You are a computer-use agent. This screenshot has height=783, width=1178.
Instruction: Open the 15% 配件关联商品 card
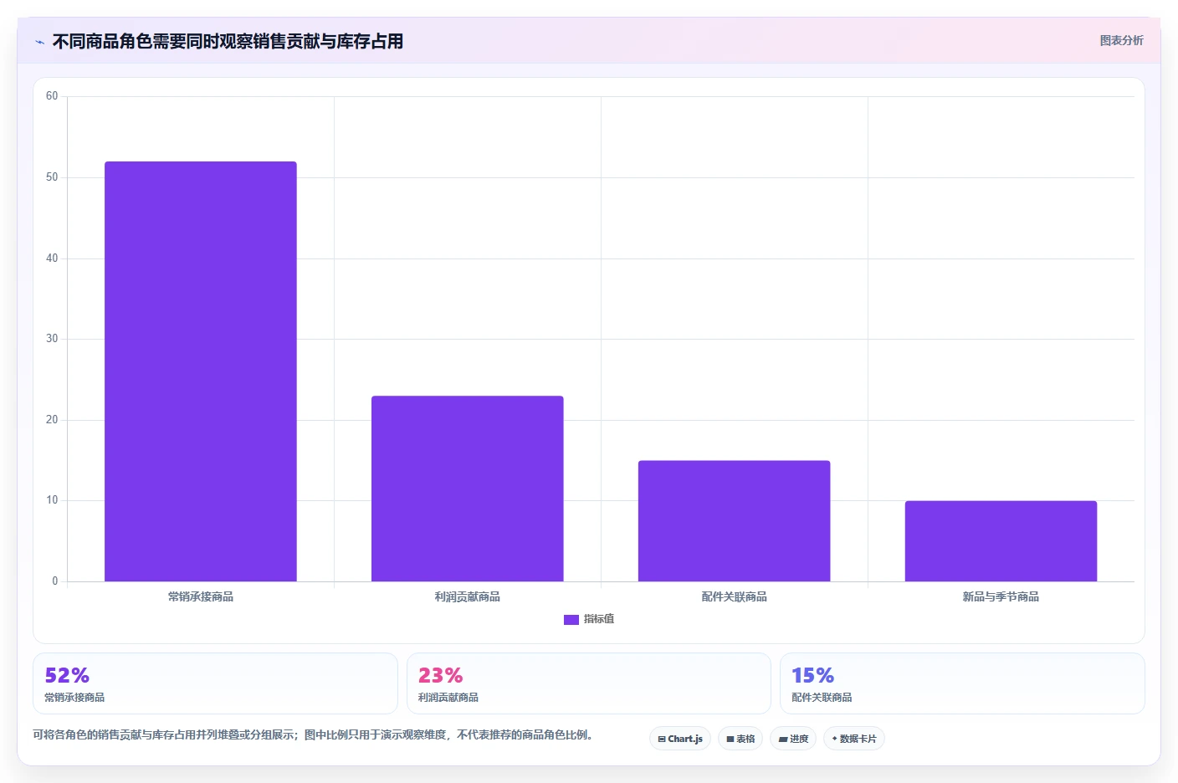(962, 683)
